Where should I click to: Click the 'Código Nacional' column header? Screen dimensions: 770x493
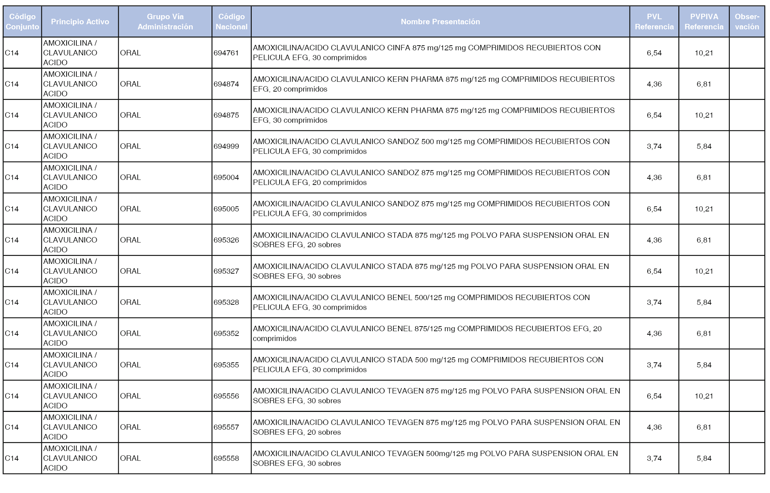pos(231,22)
